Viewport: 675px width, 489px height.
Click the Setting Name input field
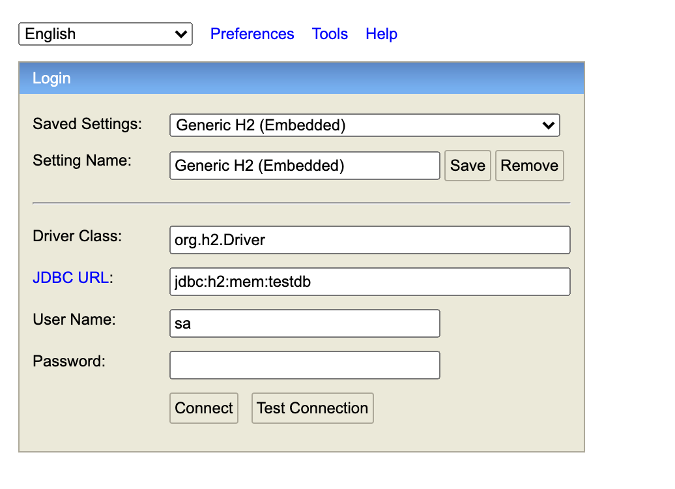click(x=305, y=166)
